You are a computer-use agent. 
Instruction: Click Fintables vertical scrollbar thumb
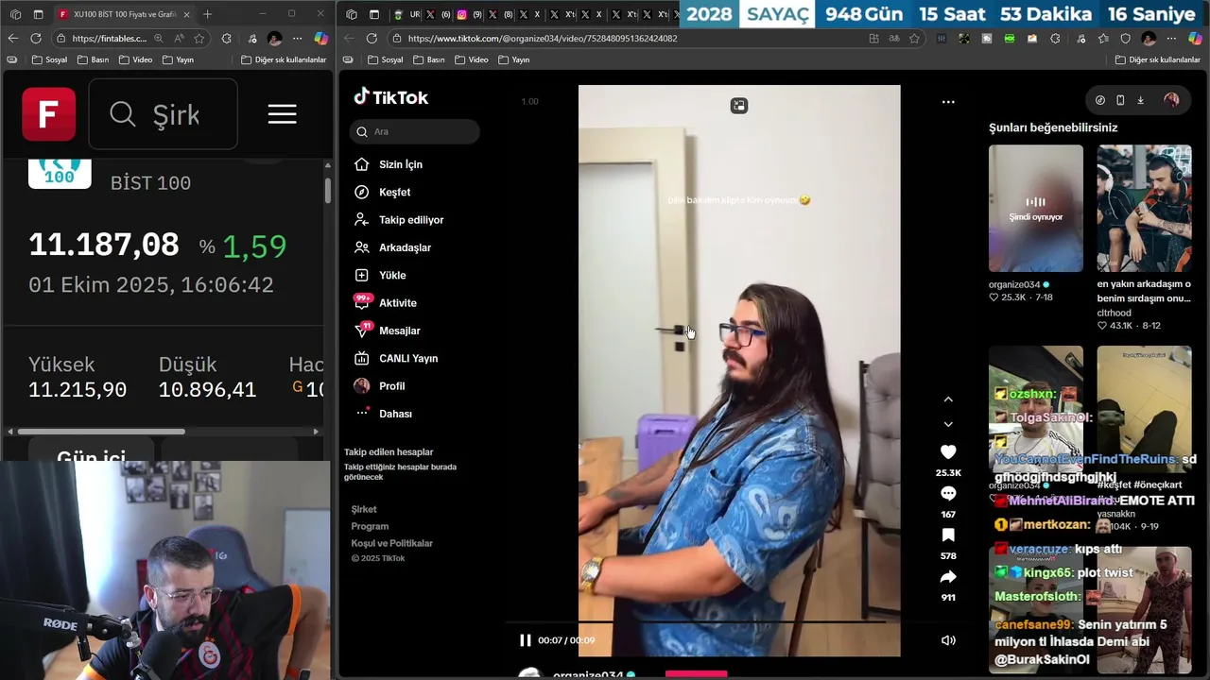tap(328, 190)
